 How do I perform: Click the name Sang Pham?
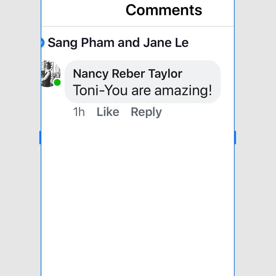click(x=81, y=43)
